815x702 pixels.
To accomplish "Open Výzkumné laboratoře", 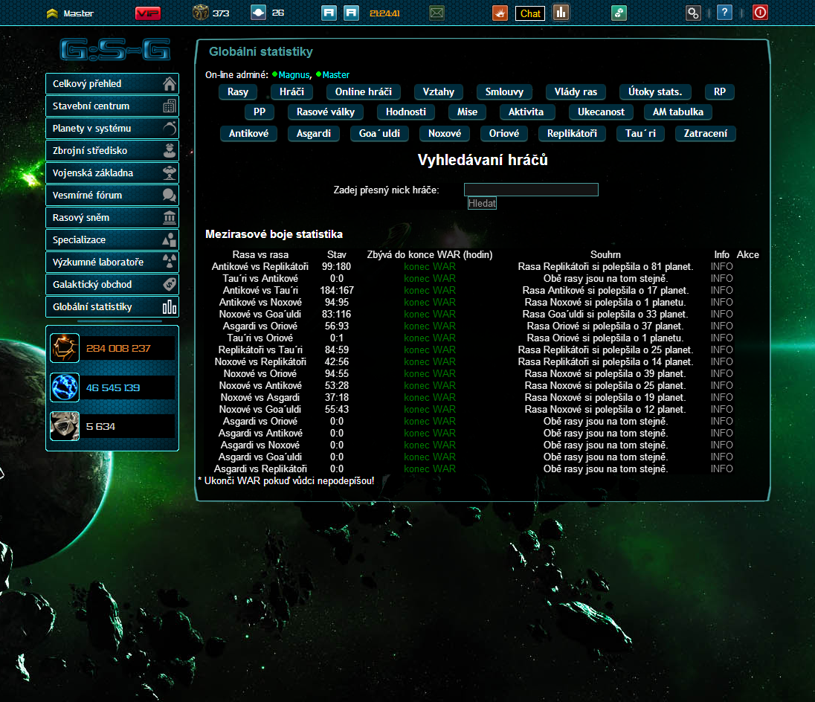I will pyautogui.click(x=112, y=263).
